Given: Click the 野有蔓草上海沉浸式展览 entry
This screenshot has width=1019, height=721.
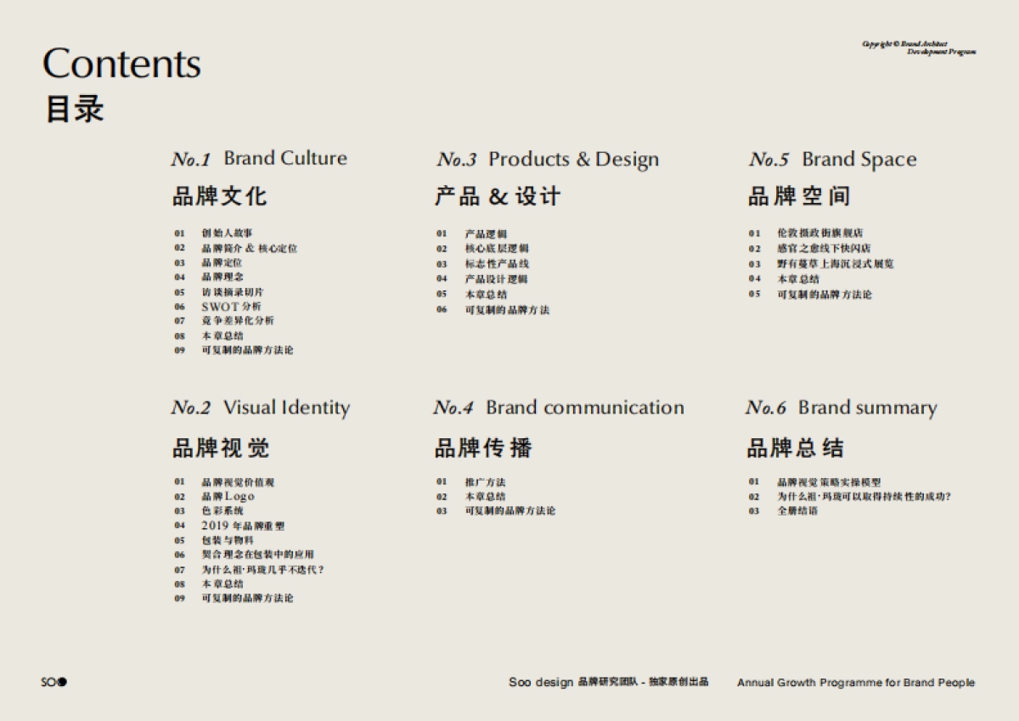Looking at the screenshot, I should click(x=835, y=264).
